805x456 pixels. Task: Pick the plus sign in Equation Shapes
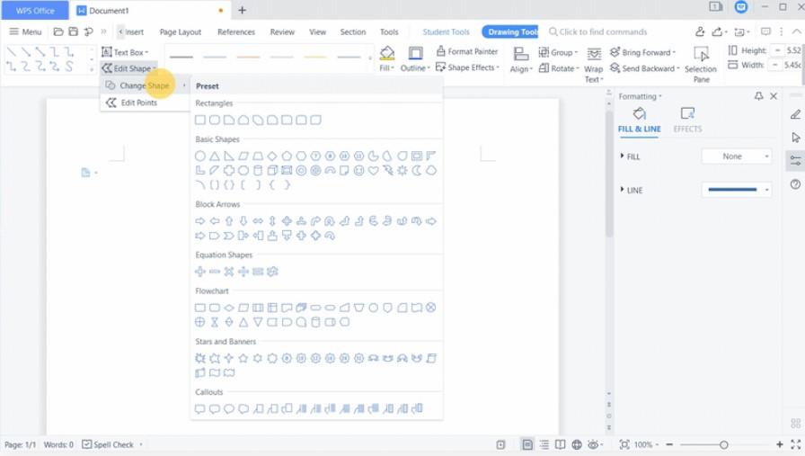click(200, 272)
